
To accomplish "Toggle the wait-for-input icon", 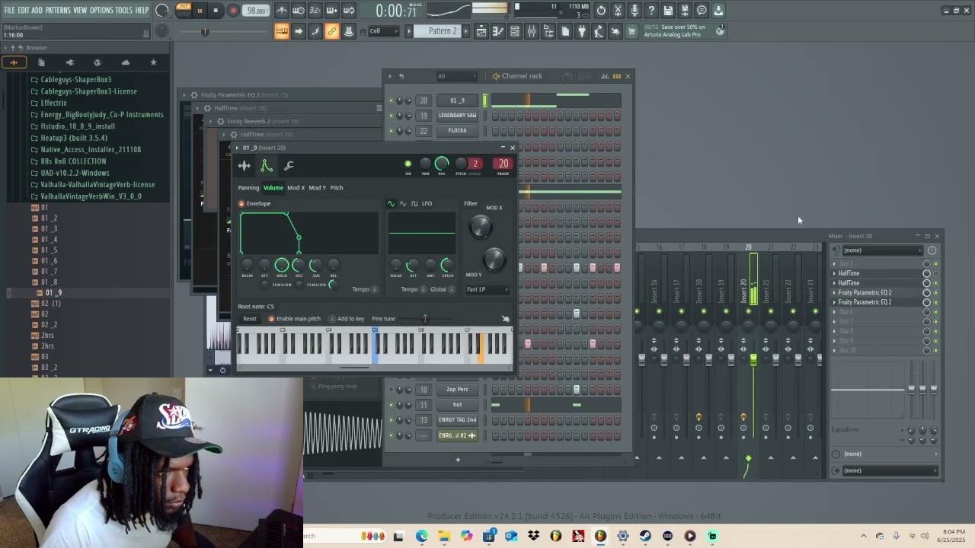I will pyautogui.click(x=299, y=11).
